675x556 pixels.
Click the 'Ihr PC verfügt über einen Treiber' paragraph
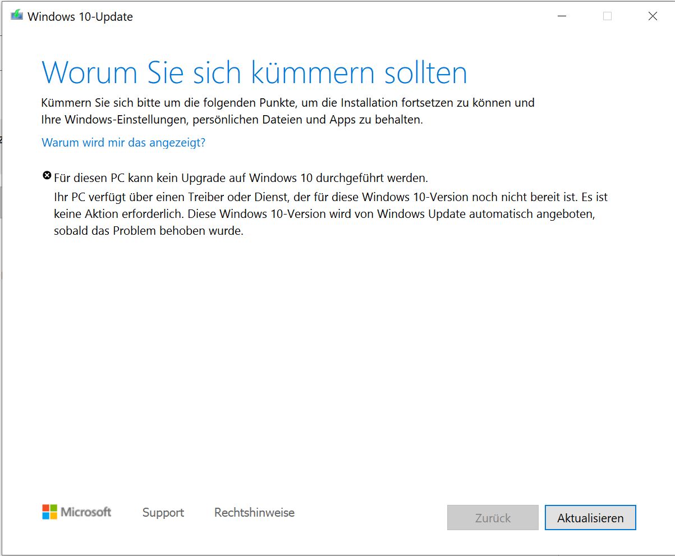coord(331,214)
